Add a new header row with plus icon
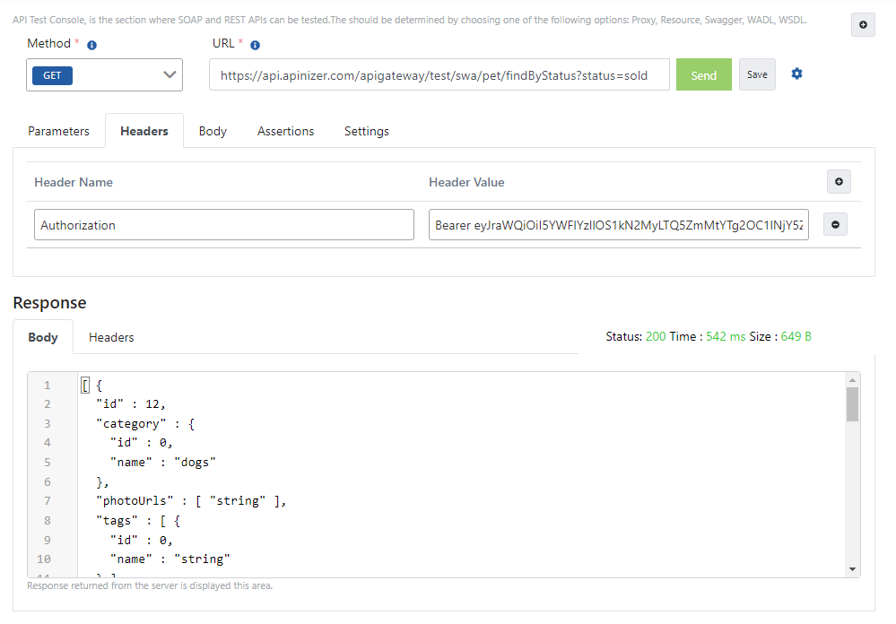 point(839,182)
